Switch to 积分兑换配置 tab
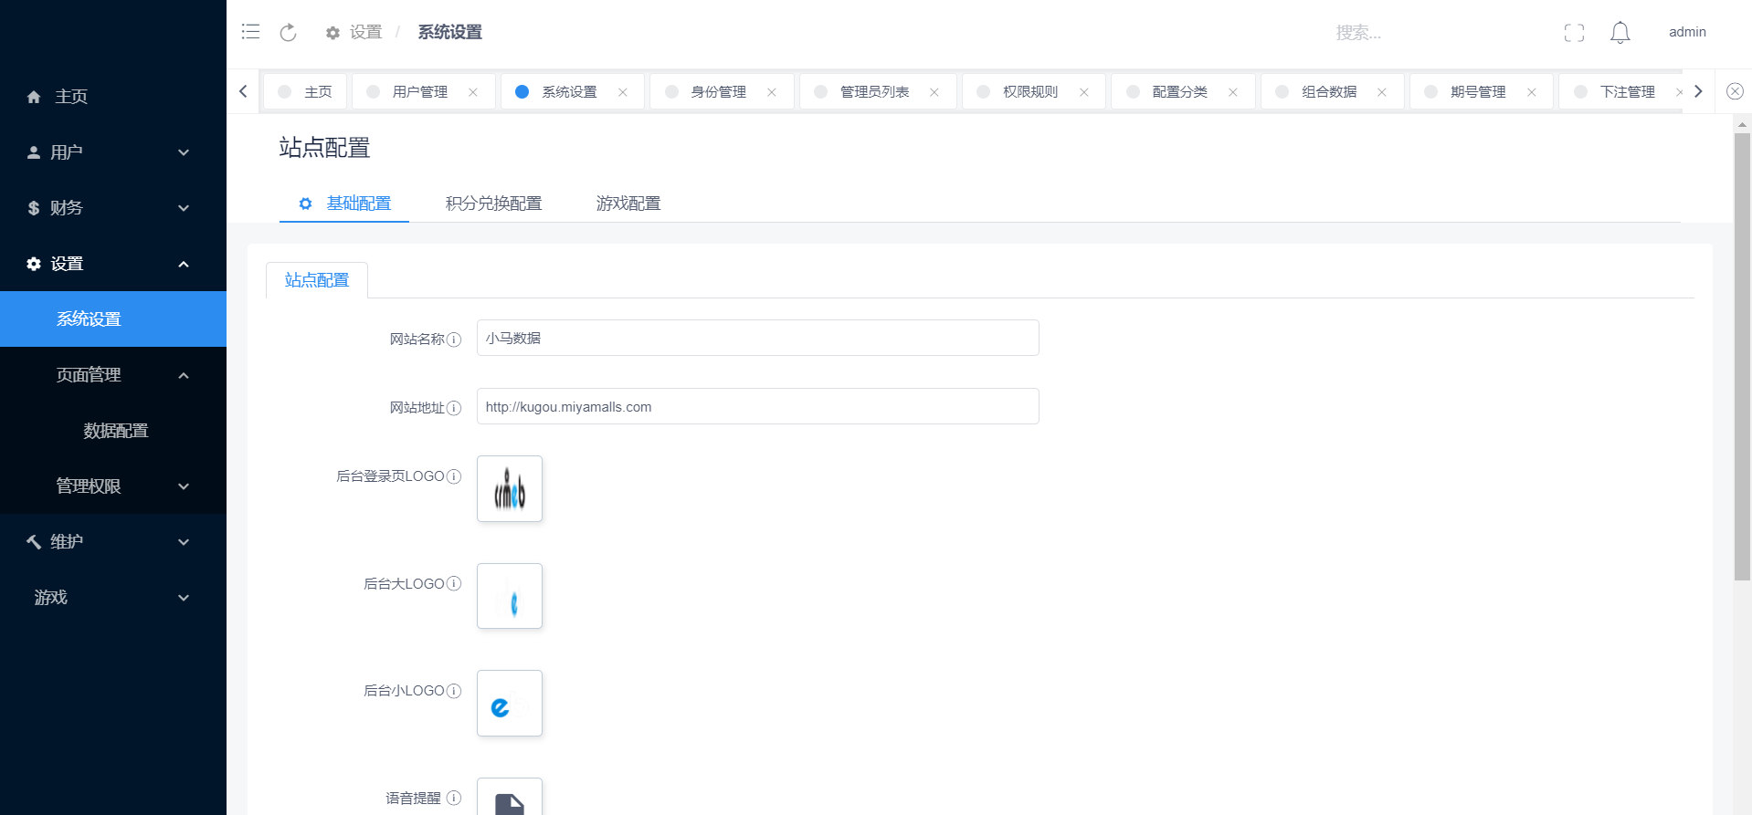 (493, 204)
